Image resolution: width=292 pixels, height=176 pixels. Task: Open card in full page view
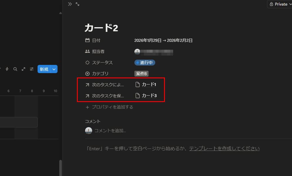point(77,4)
